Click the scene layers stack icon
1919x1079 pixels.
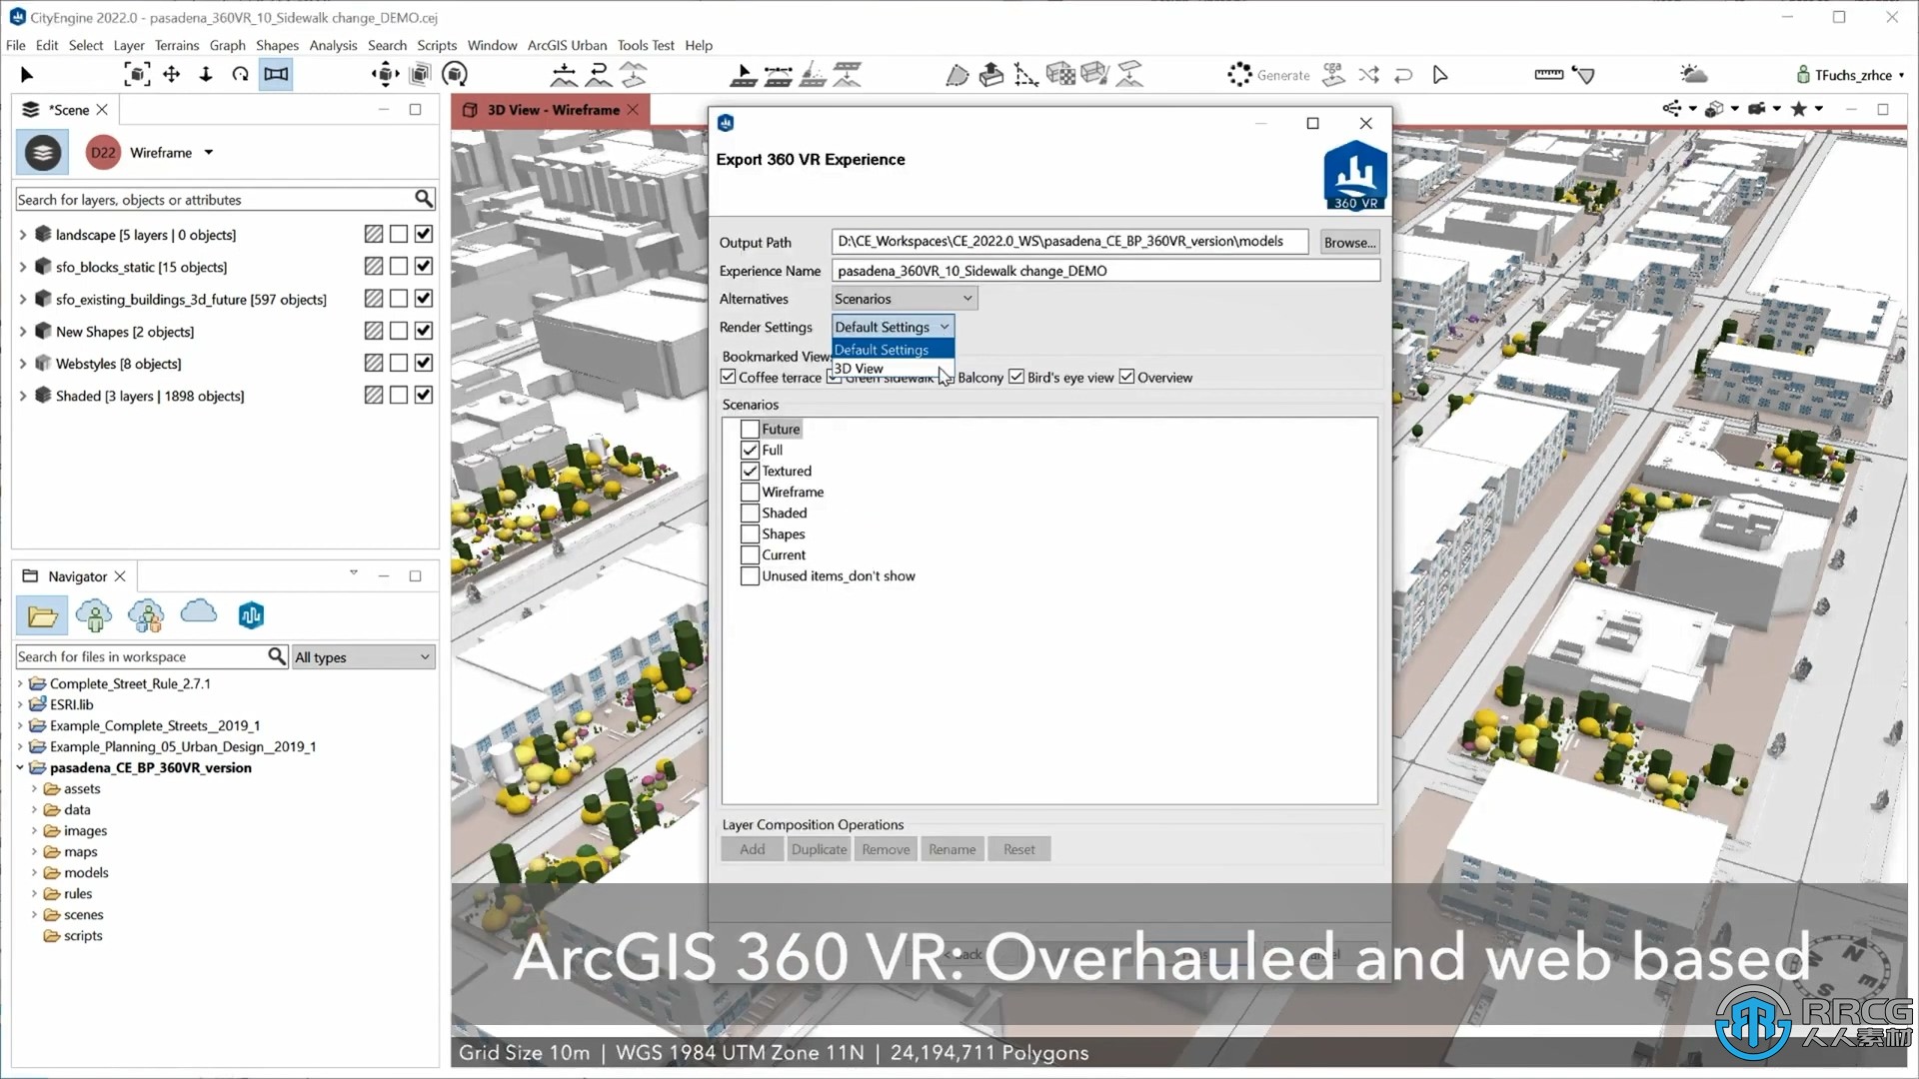pos(43,153)
